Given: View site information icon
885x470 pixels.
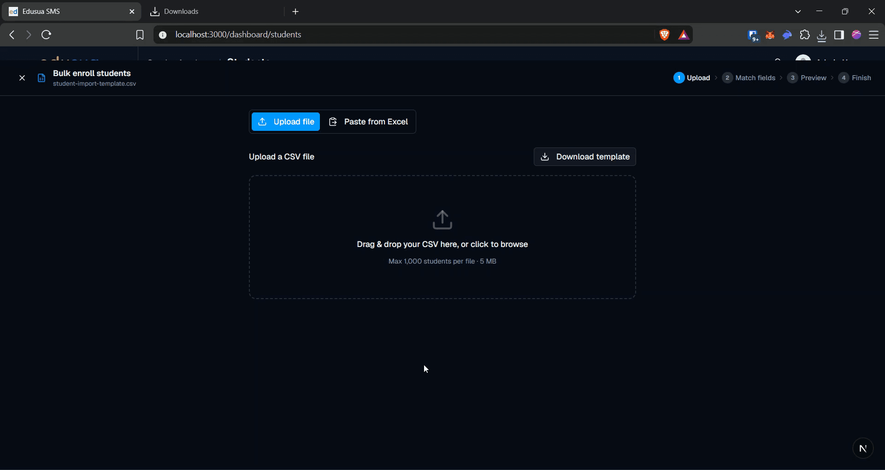Looking at the screenshot, I should pyautogui.click(x=162, y=35).
